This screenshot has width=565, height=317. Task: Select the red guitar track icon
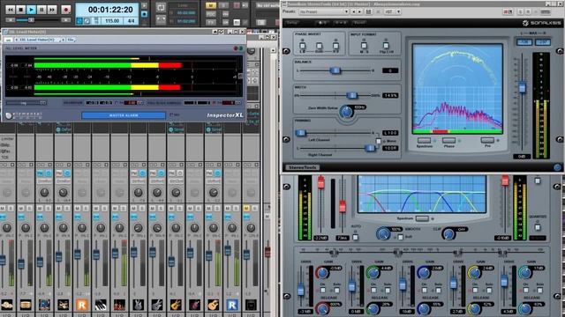194,306
